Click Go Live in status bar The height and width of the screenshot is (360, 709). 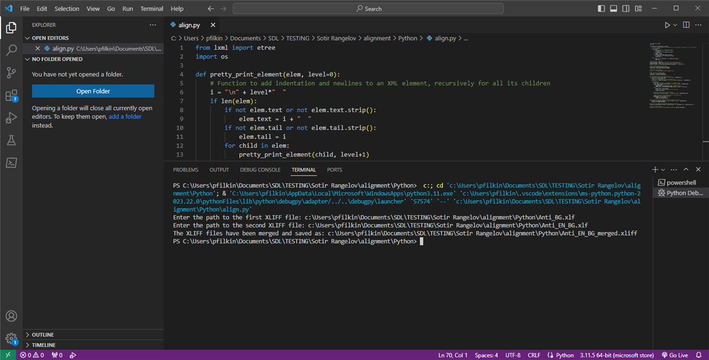(674, 355)
